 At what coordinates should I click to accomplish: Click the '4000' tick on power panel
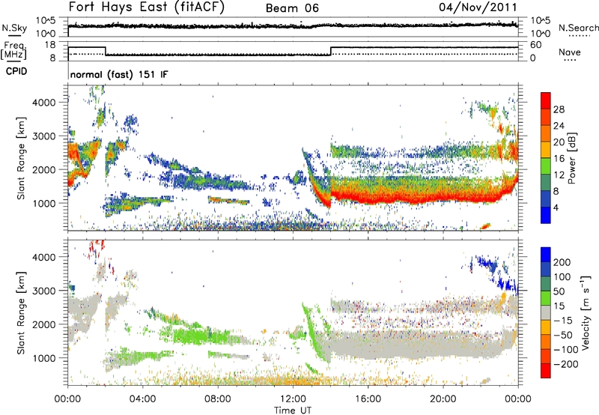[x=44, y=103]
